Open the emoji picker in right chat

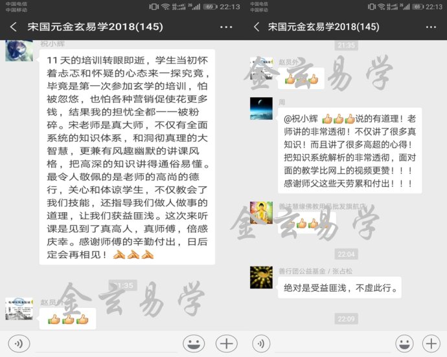pyautogui.click(x=404, y=343)
